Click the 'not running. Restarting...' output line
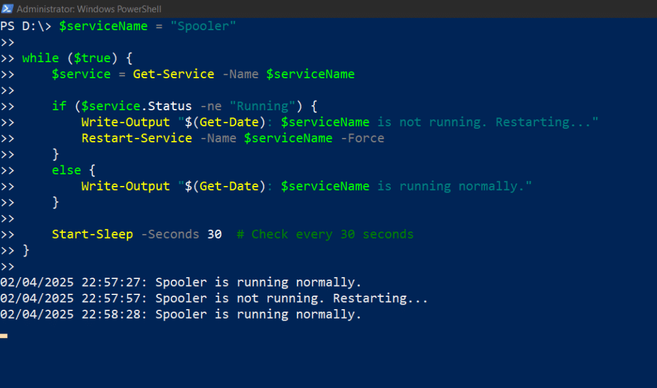The width and height of the screenshot is (657, 388). [x=214, y=298]
